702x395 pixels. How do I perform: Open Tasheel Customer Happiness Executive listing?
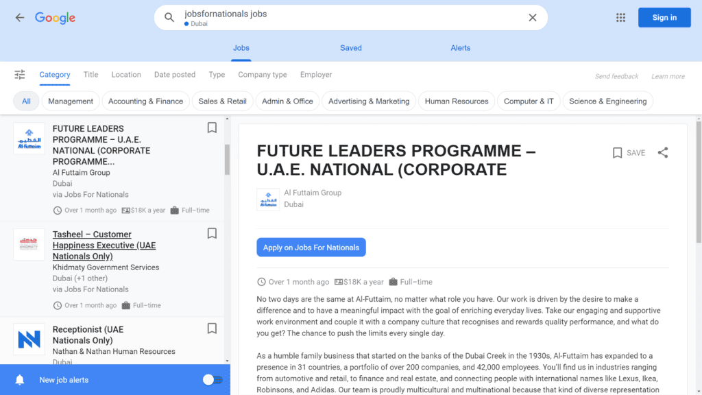[104, 246]
